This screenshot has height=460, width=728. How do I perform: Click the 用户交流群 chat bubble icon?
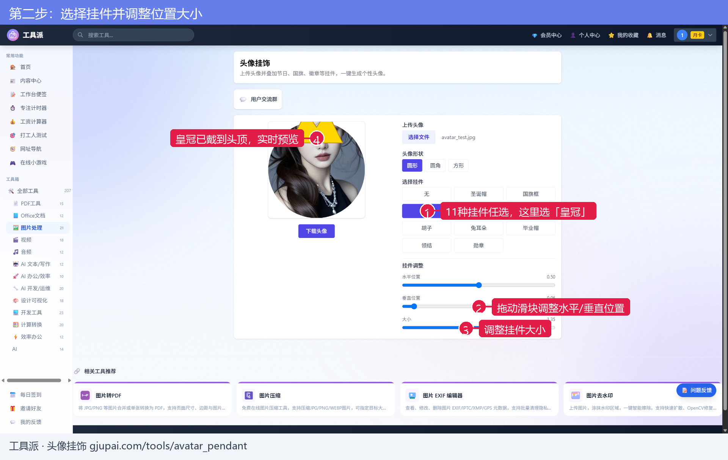pos(243,99)
